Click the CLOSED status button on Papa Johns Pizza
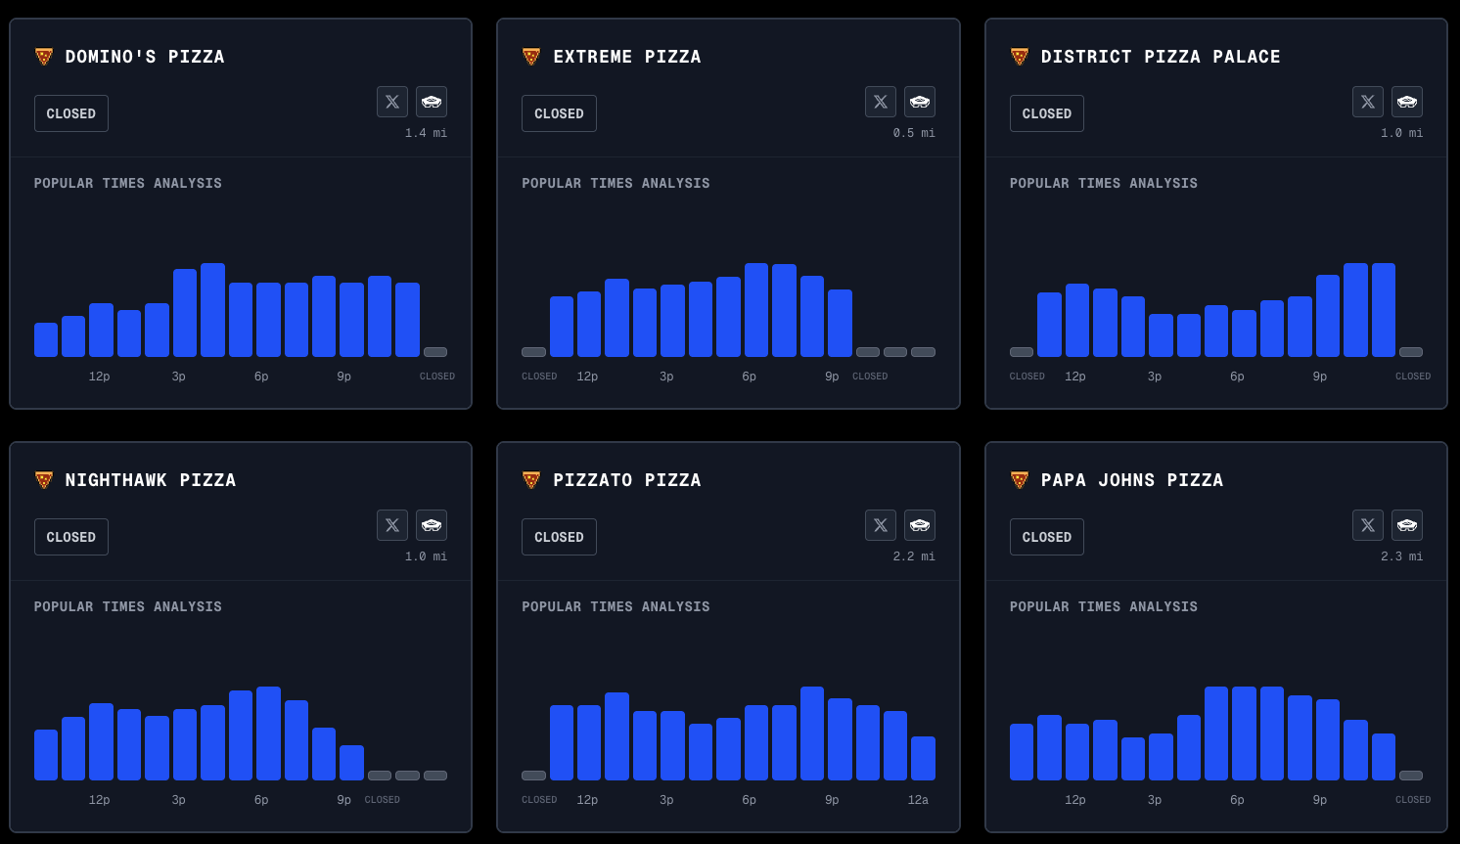This screenshot has width=1460, height=844. point(1047,537)
